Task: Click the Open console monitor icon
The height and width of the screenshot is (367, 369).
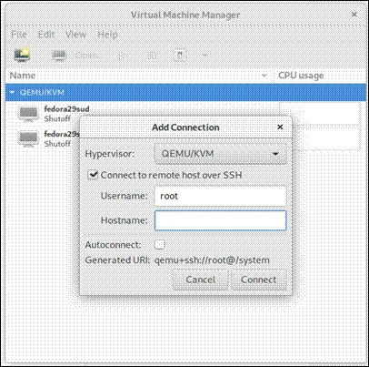Action: click(x=59, y=56)
